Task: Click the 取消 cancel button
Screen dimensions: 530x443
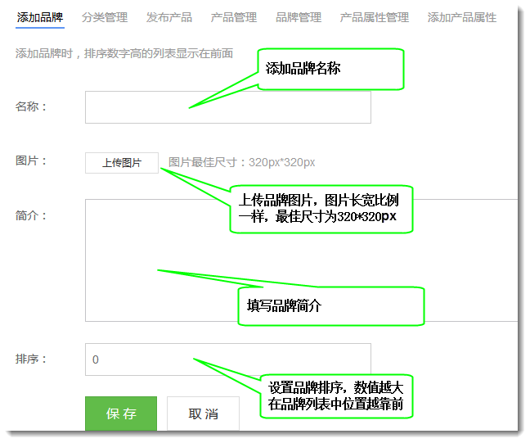Action: pos(204,414)
